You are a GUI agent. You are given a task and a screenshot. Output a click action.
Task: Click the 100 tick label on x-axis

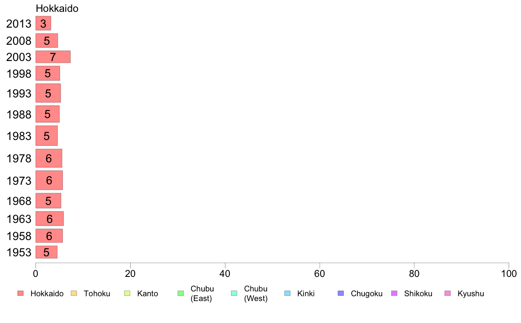(x=509, y=274)
